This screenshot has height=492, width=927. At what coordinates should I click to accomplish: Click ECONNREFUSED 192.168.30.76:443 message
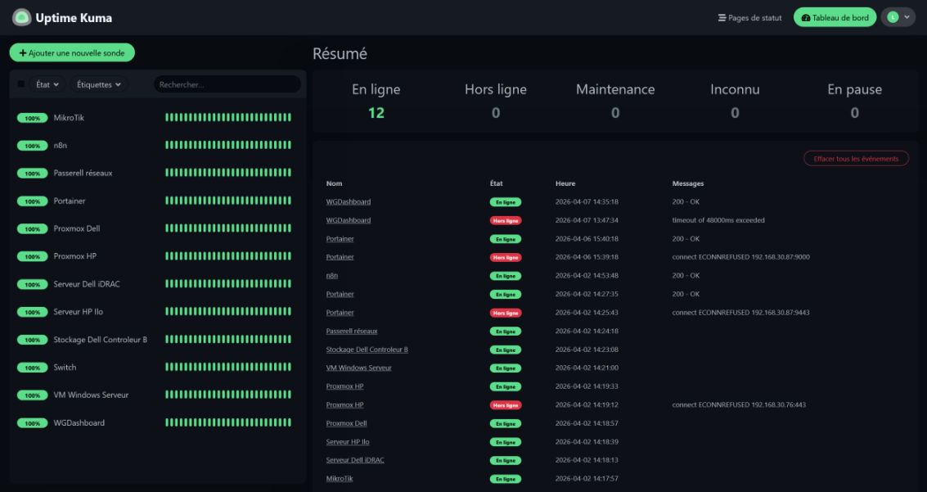(x=739, y=405)
